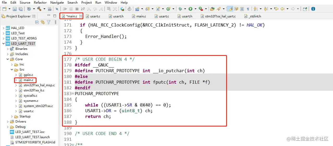The image size is (333, 146).
Task: Toggle Show Whitespace Characters pilcrow
Action: 248,9
